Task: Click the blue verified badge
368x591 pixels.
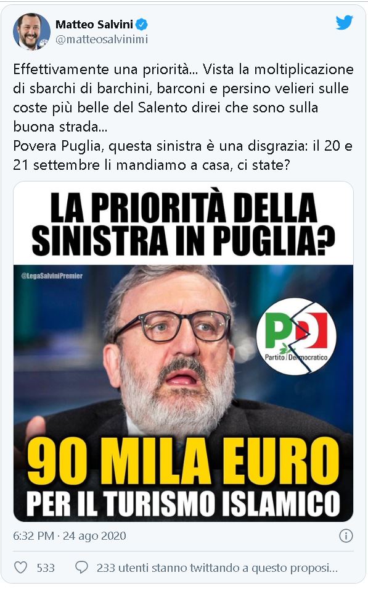Action: [x=142, y=25]
